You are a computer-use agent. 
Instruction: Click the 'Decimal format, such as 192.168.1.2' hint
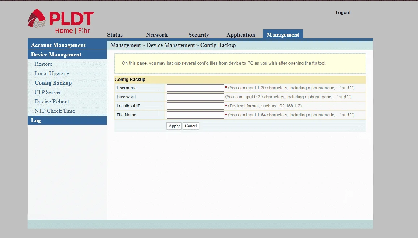tap(265, 106)
